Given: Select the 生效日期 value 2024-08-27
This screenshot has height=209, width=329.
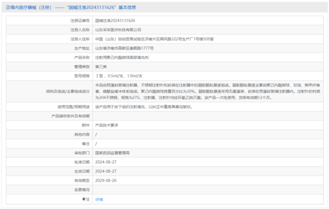Looking at the screenshot, I should click(106, 171).
